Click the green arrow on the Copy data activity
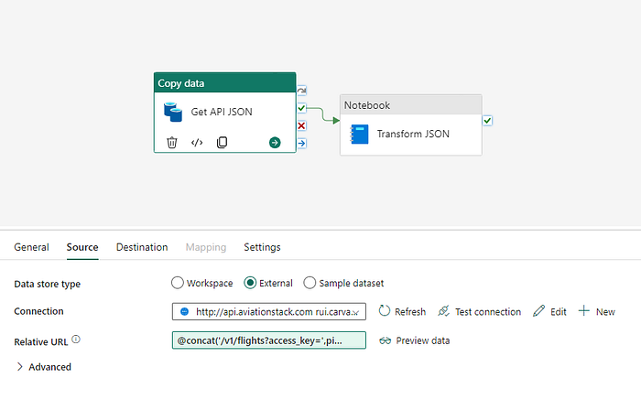The height and width of the screenshot is (410, 641). coord(275,143)
